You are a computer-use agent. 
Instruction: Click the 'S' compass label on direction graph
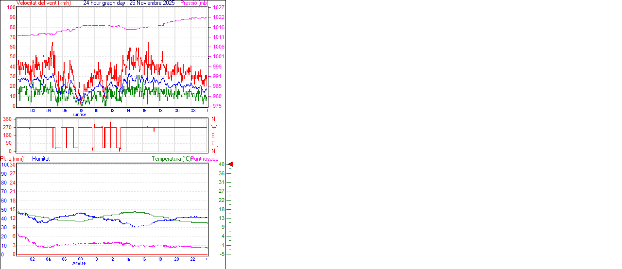click(213, 135)
